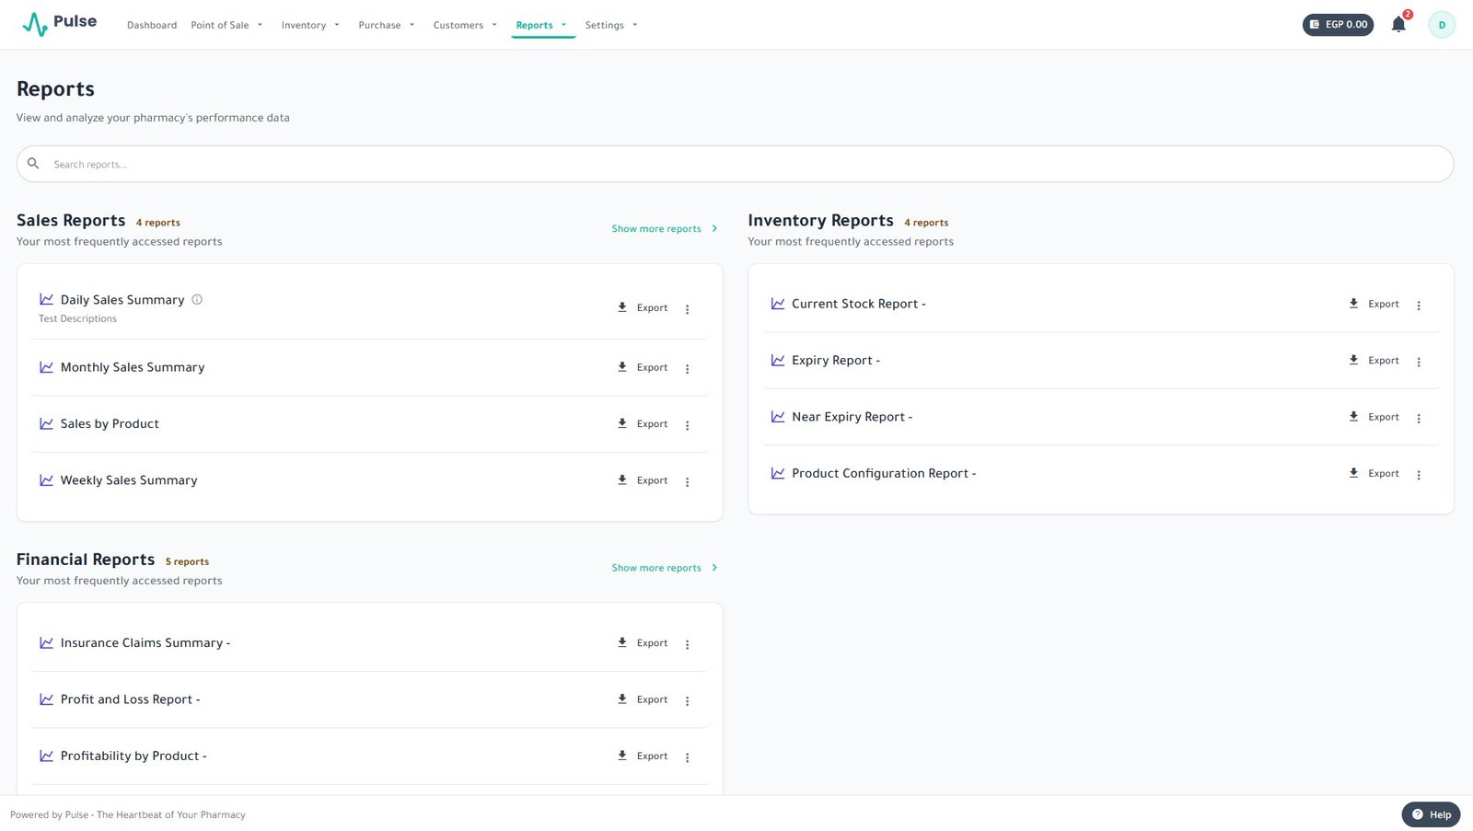Open the user avatar D menu

point(1441,25)
